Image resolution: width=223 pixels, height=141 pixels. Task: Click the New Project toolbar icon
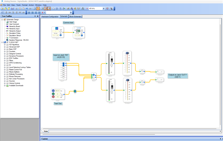(x=2, y=8)
